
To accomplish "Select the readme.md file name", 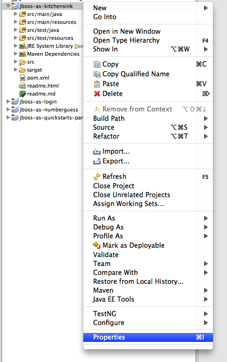I will (41, 94).
